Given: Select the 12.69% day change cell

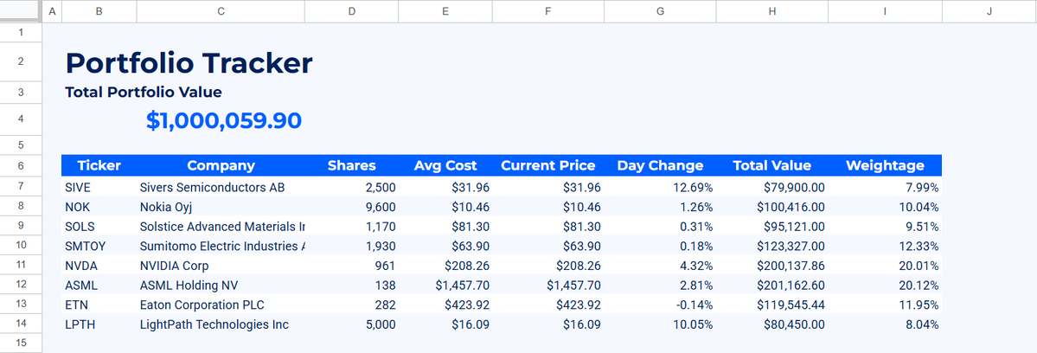Looking at the screenshot, I should pyautogui.click(x=660, y=187).
